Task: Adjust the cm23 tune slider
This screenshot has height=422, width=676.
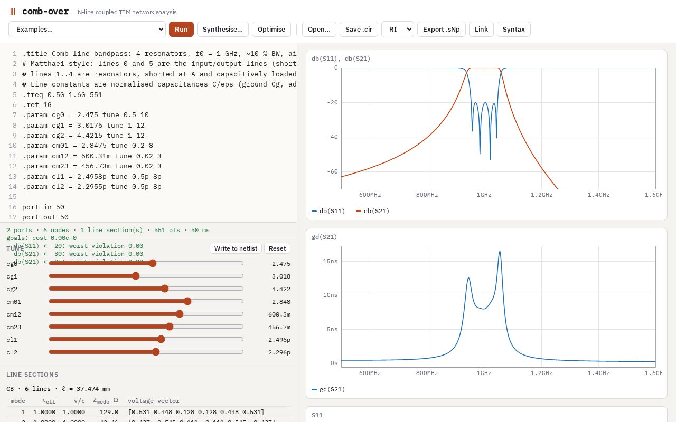Action: click(146, 327)
